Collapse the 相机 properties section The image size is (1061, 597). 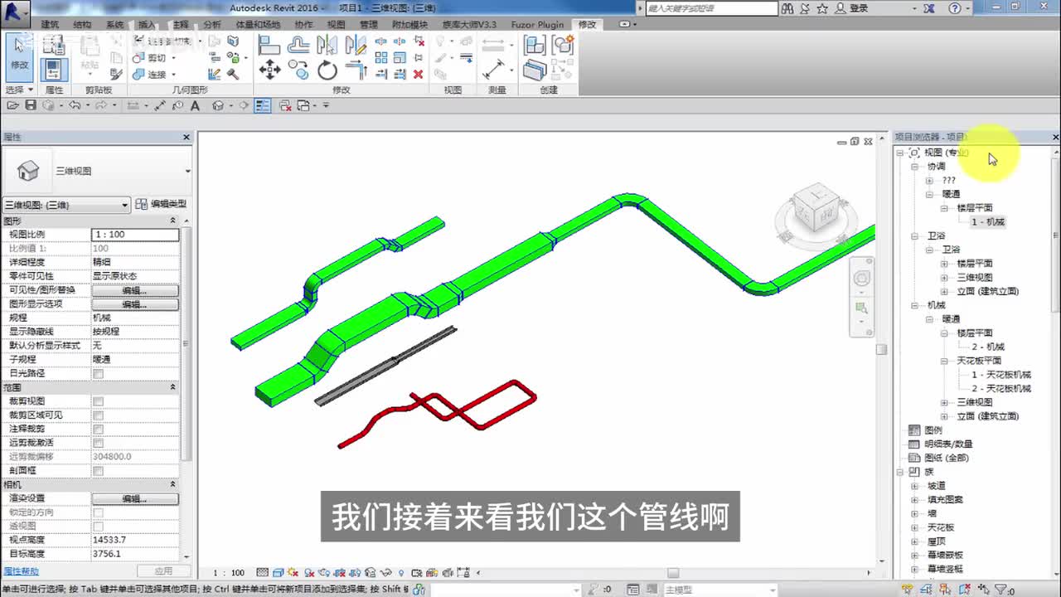point(173,484)
